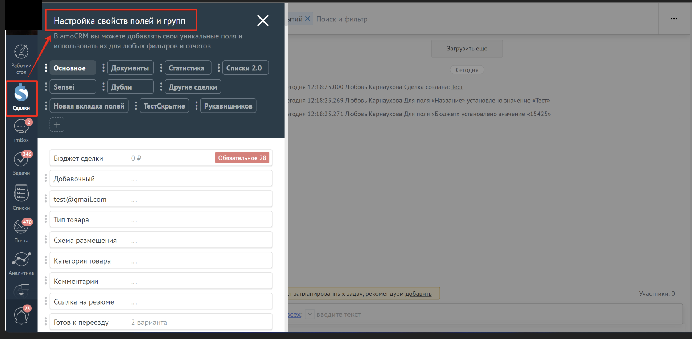Screen dimensions: 692x339
Task: Open the Готов к переезду field row
Action: coord(161,322)
